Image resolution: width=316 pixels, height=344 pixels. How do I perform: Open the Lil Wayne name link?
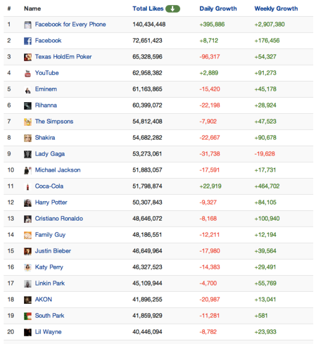coord(48,332)
